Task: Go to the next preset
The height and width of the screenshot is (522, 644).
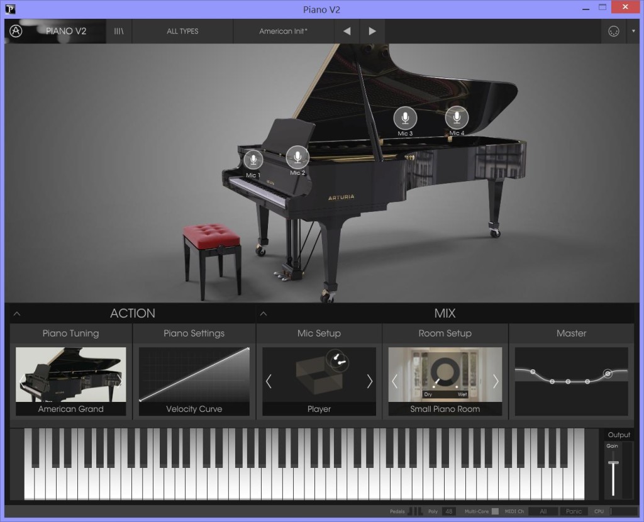Action: [x=372, y=31]
